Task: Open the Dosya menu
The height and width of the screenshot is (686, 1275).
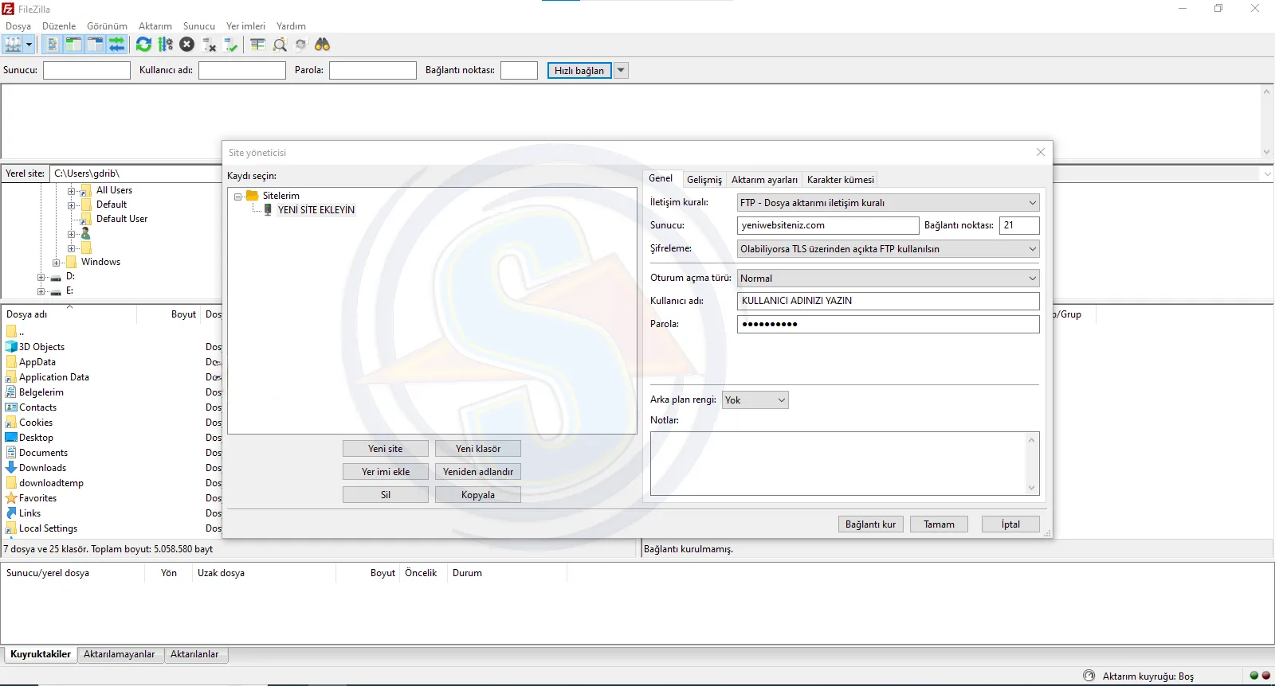Action: click(x=18, y=26)
